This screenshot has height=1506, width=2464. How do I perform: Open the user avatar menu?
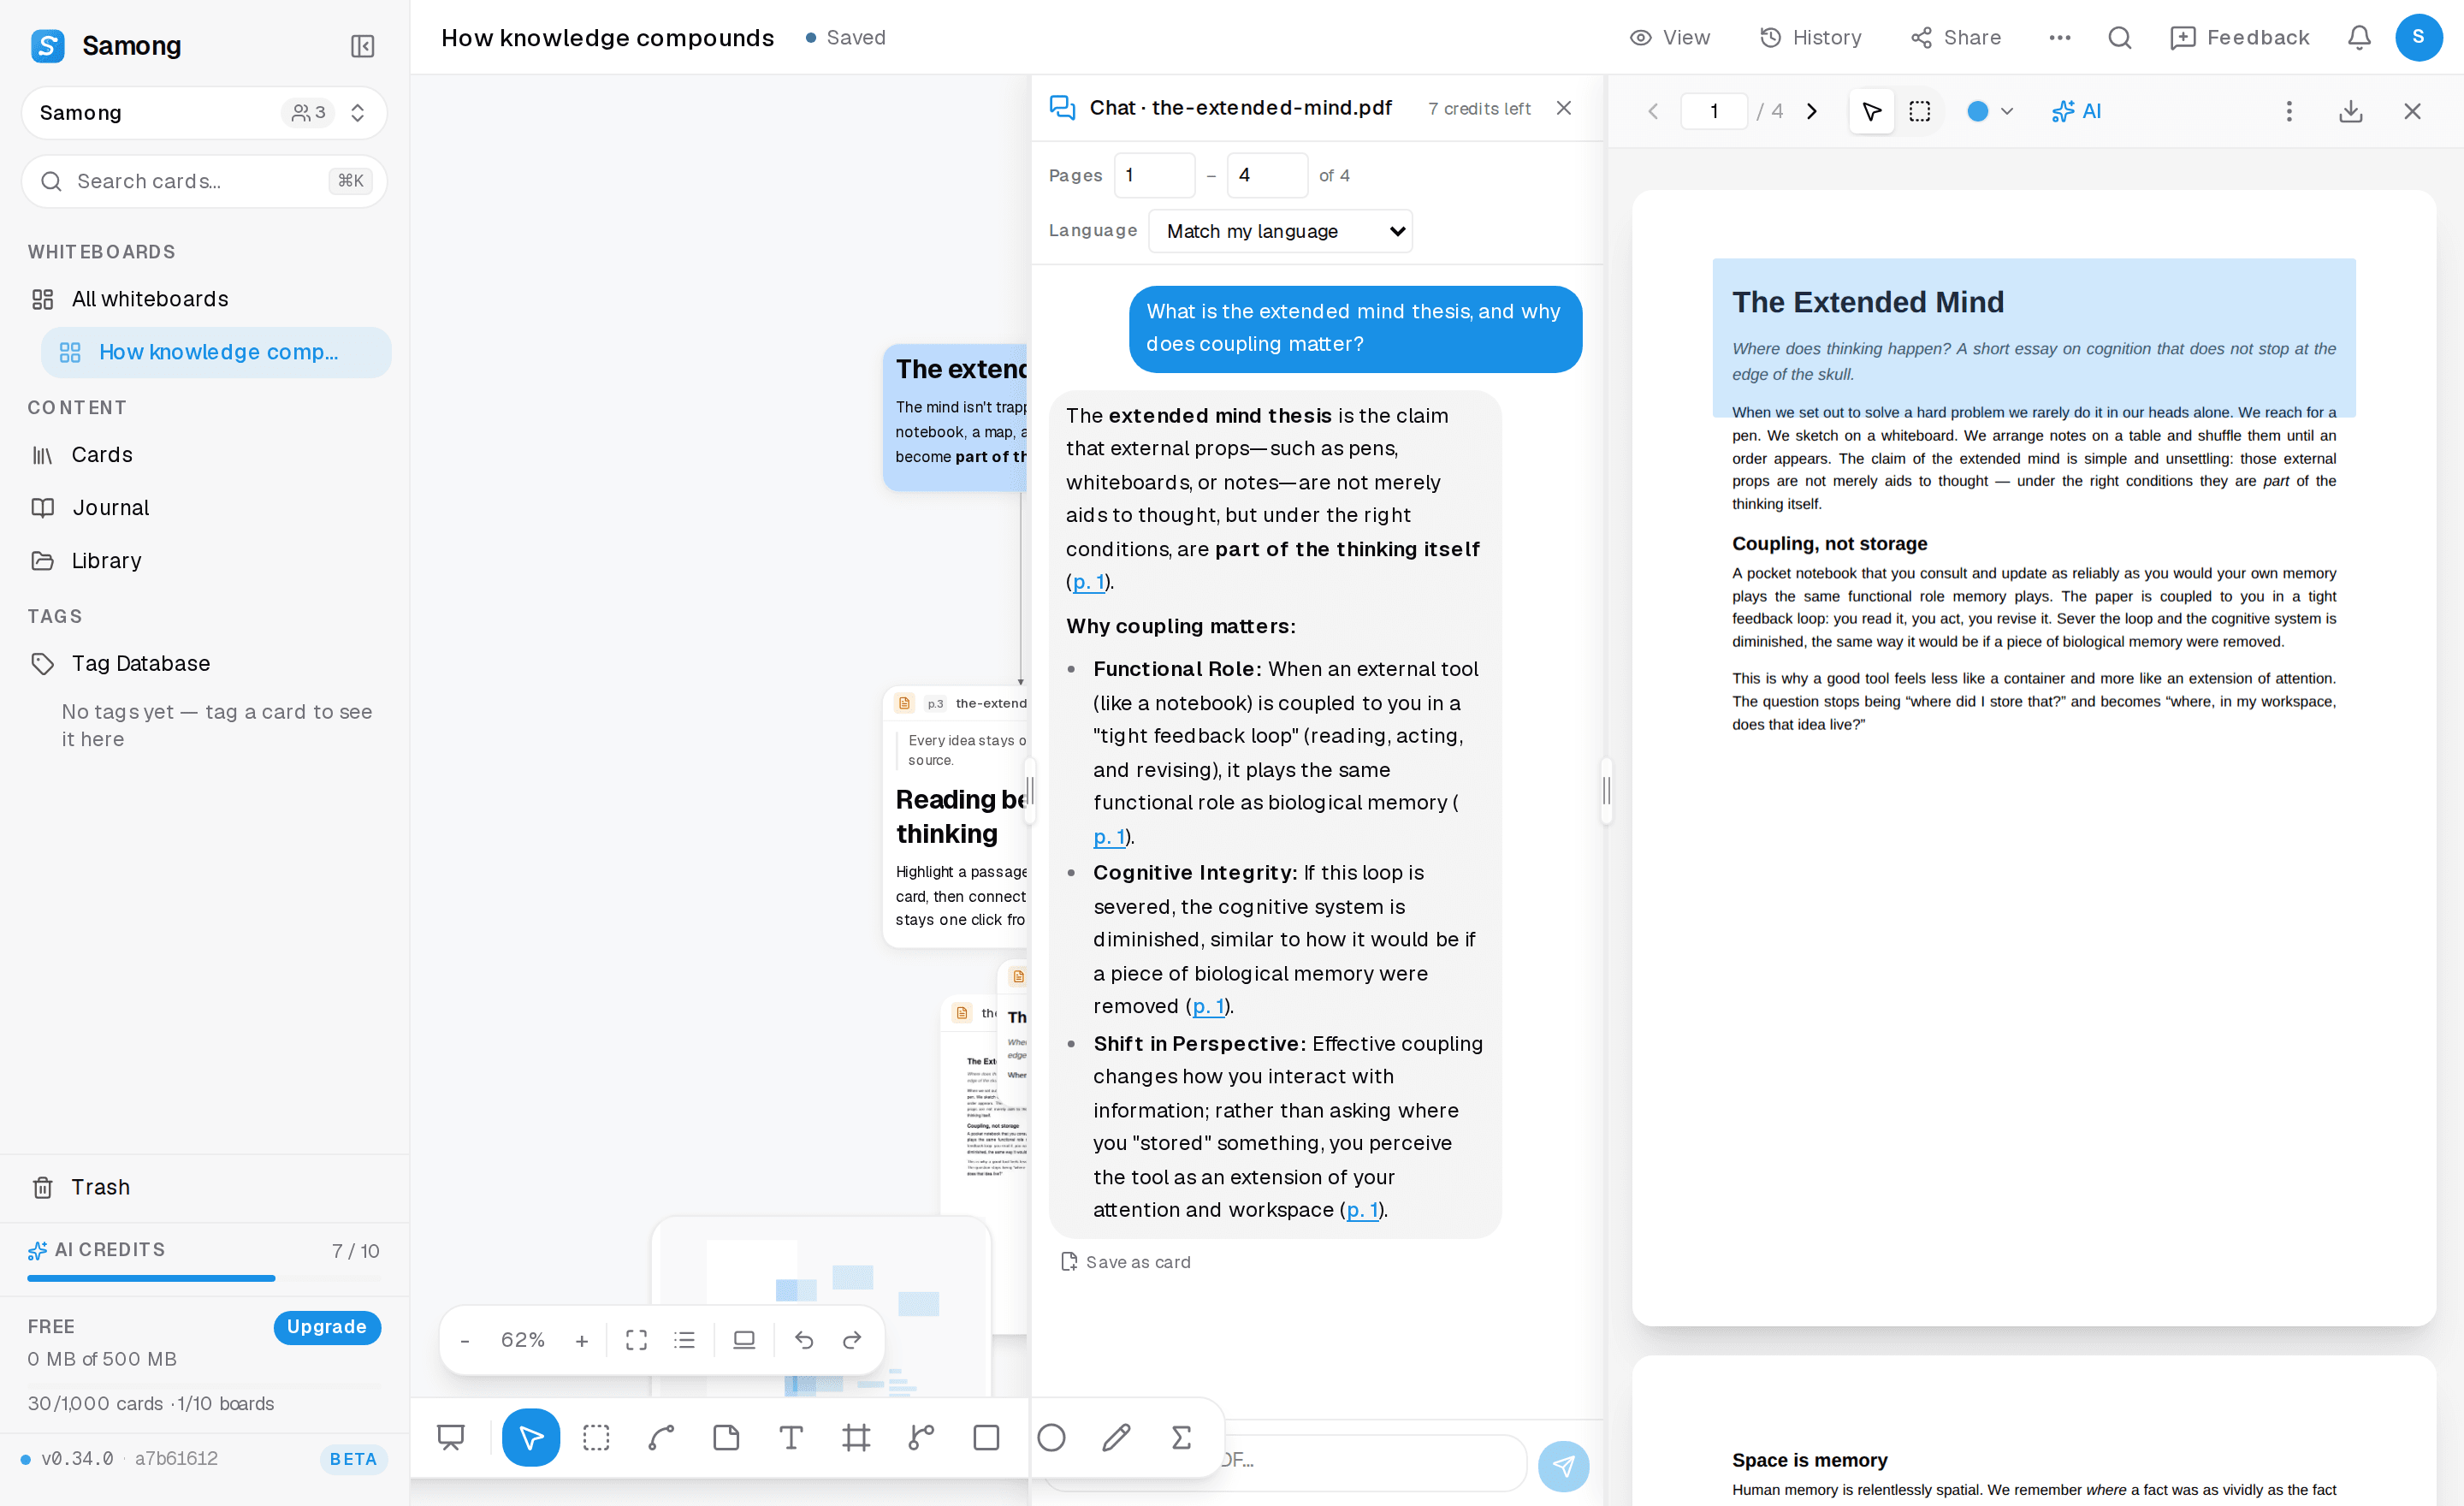tap(2419, 38)
